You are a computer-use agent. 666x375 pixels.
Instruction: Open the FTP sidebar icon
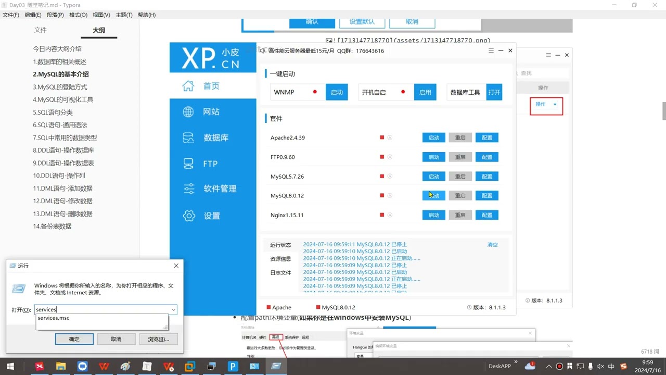click(188, 164)
